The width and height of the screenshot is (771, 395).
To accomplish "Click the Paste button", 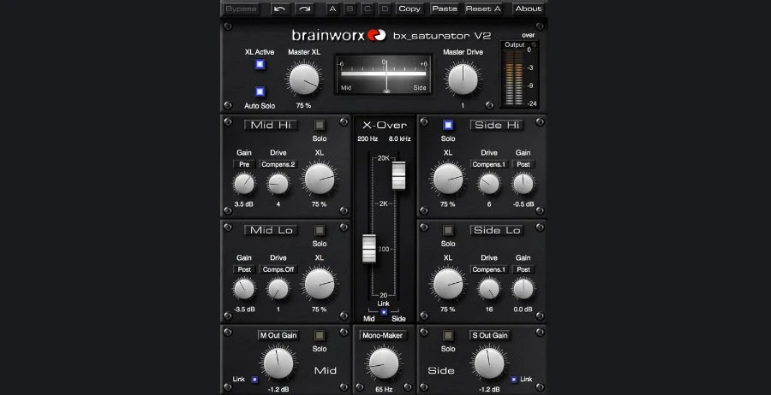I will coord(444,9).
